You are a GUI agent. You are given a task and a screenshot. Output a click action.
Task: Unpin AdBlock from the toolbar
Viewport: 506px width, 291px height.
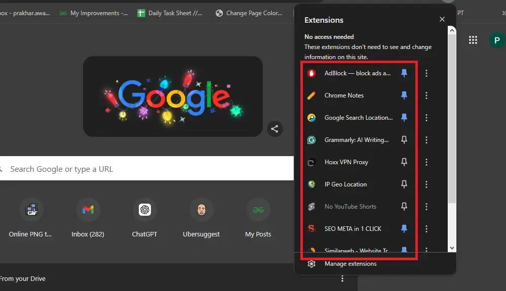pyautogui.click(x=404, y=73)
